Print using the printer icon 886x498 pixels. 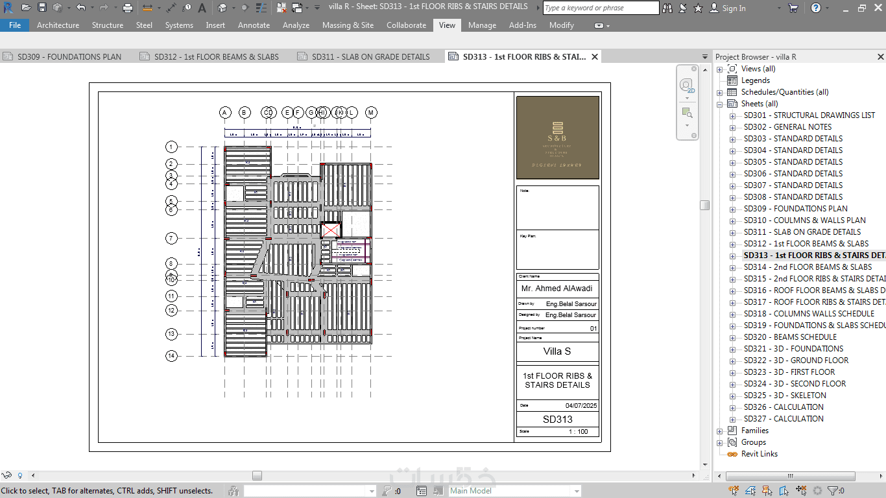tap(128, 8)
